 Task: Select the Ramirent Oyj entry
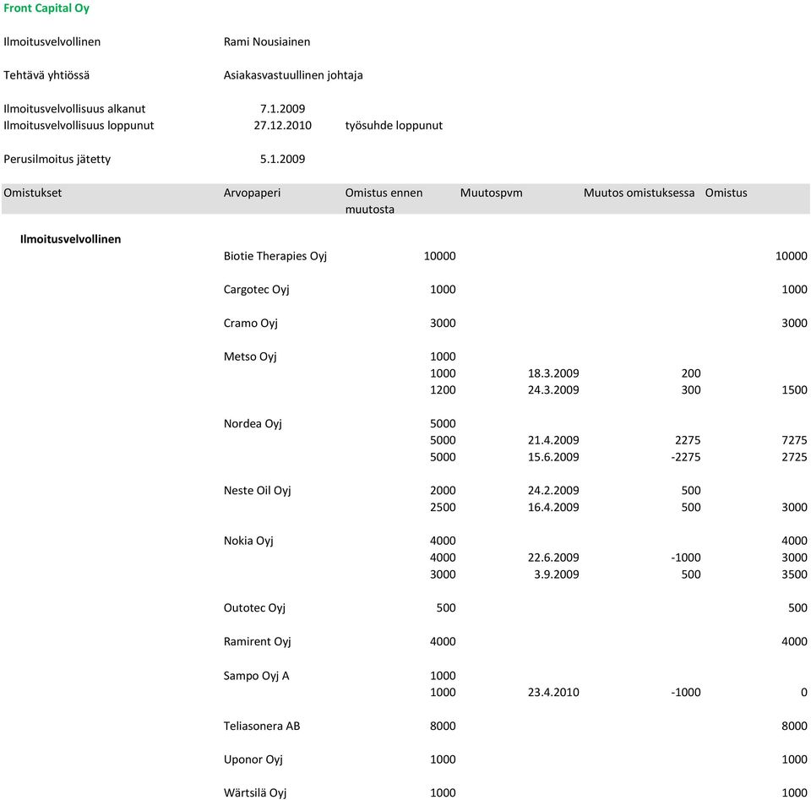[257, 642]
